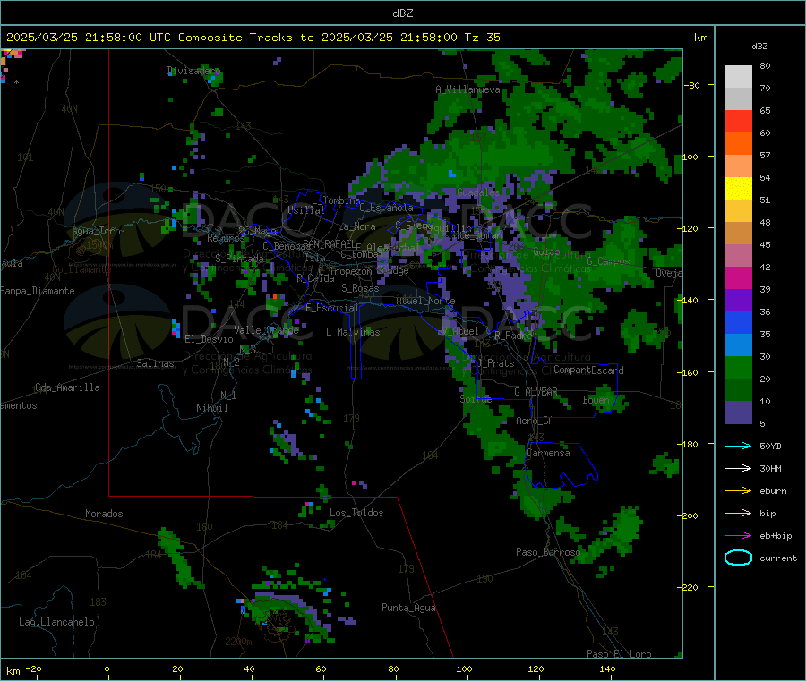The height and width of the screenshot is (681, 806).
Task: Select the 35 dBZ blue color swatch
Action: pyautogui.click(x=738, y=322)
